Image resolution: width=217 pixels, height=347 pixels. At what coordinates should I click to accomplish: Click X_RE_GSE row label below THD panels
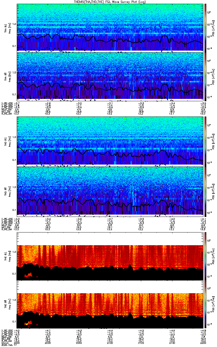[6, 219]
